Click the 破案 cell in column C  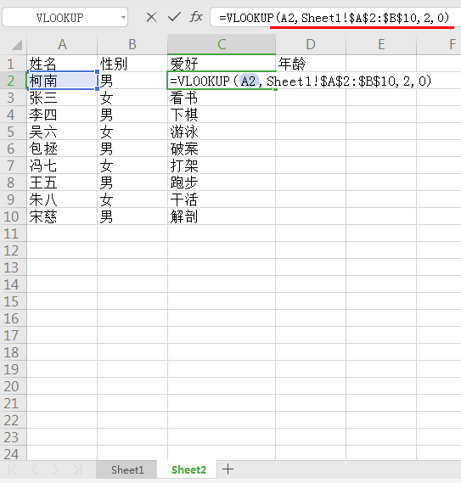(222, 149)
